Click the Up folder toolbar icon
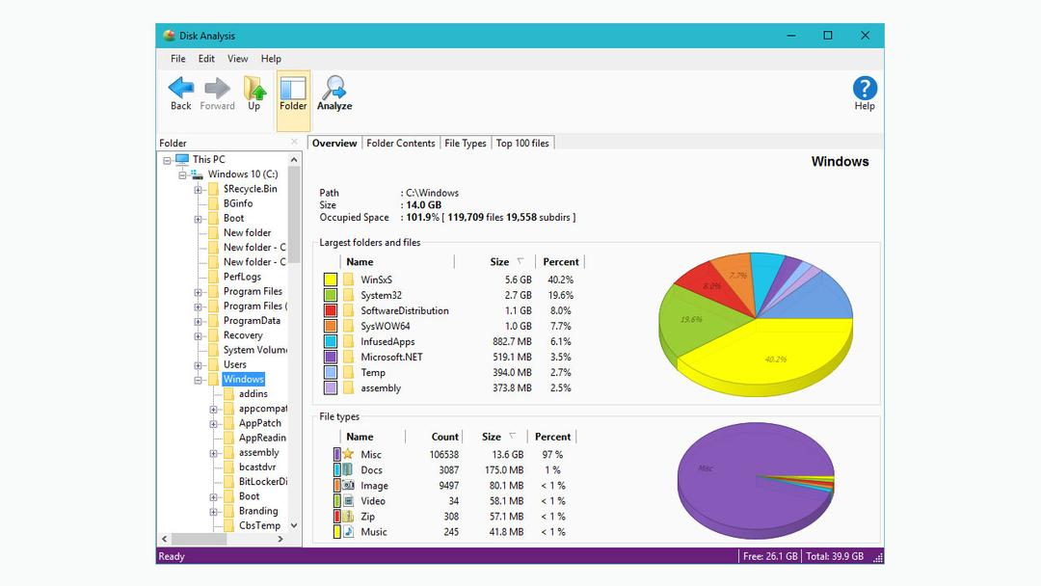The height and width of the screenshot is (586, 1041). [254, 89]
